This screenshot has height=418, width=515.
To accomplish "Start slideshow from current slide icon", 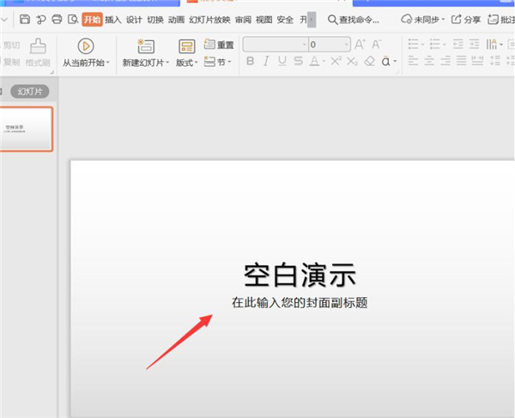I will (x=85, y=45).
